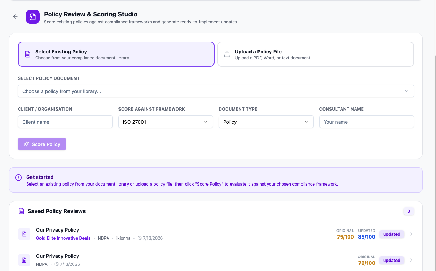Click the Consultant Your name input field
This screenshot has height=271, width=436.
coord(366,122)
